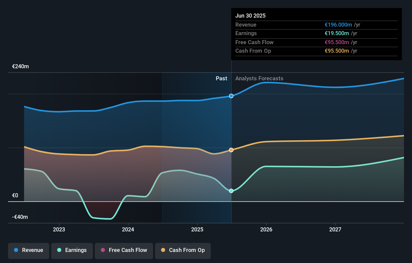Select the Past section label
This screenshot has height=263, width=412.
221,78
